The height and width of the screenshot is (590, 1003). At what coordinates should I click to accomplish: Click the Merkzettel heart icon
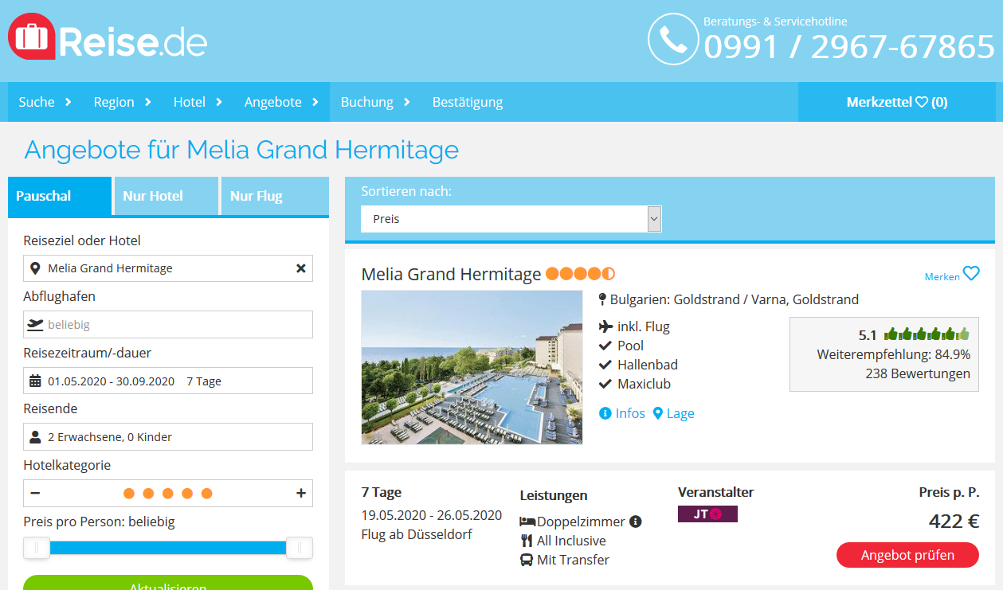[x=922, y=102]
